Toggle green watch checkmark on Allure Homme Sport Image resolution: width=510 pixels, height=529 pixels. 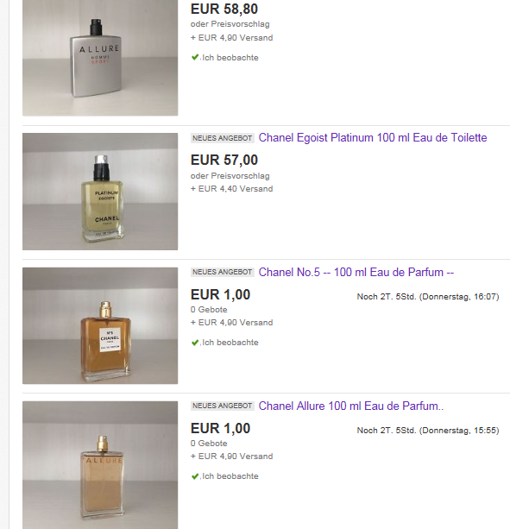195,57
